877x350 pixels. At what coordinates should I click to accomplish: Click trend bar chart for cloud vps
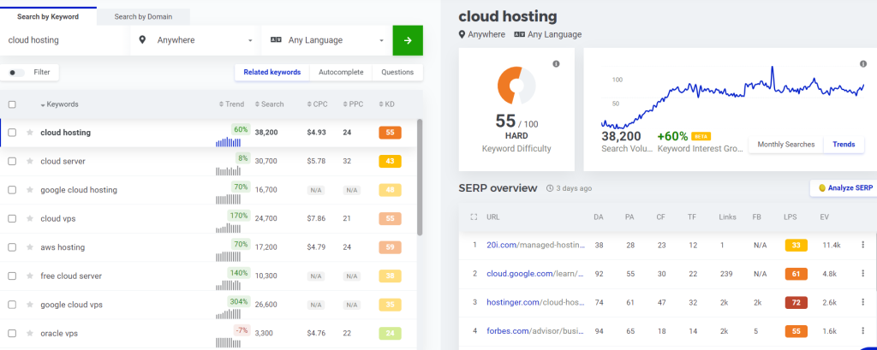pyautogui.click(x=228, y=228)
